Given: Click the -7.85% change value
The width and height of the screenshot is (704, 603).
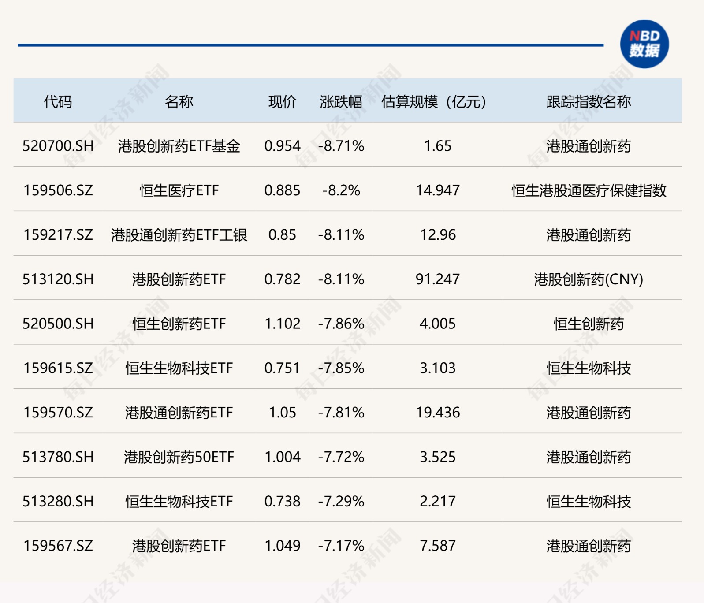Looking at the screenshot, I should 341,368.
